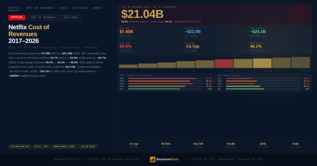Click the sources line under the title

point(53,48)
